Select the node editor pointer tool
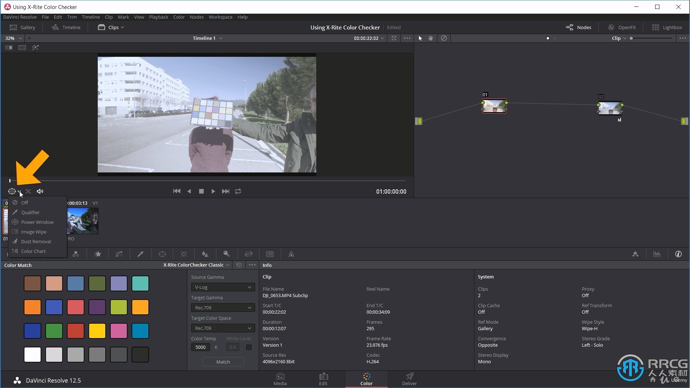Viewport: 690px width, 388px height. (x=420, y=38)
